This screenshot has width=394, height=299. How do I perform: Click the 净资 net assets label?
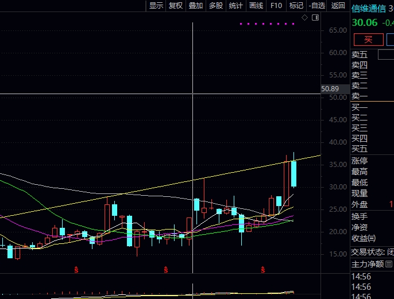tap(360, 227)
